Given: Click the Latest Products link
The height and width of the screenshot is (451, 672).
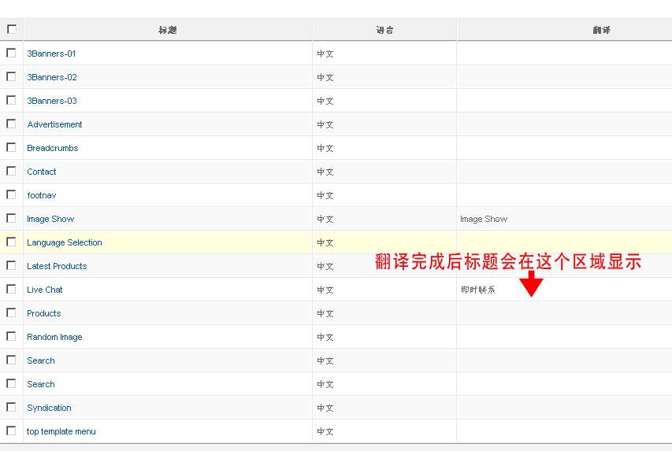Looking at the screenshot, I should pos(57,266).
